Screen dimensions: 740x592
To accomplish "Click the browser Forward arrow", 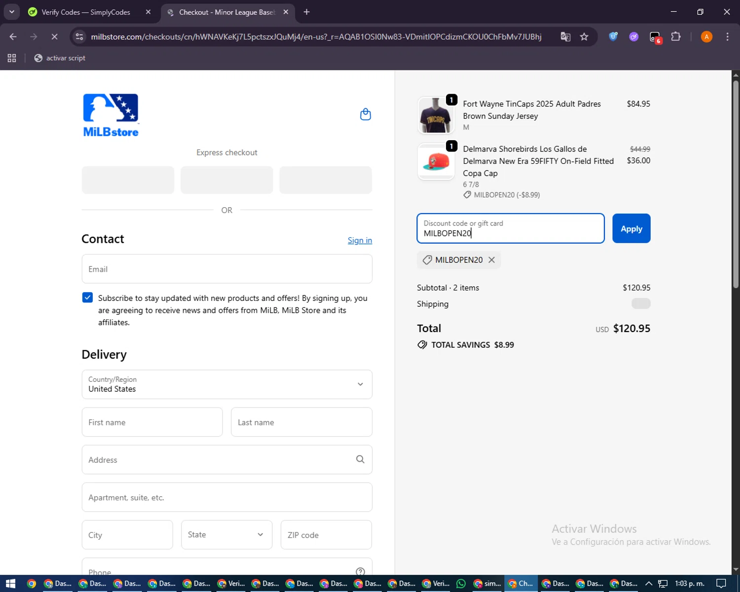I will [x=34, y=37].
